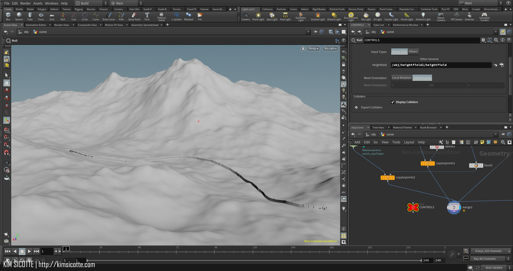
Task: Open parameter pane path dropdown
Action: click(495, 32)
